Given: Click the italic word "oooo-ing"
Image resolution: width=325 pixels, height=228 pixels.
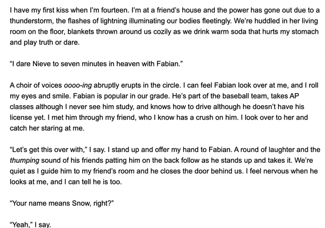Looking at the screenshot, I should tap(78, 85).
